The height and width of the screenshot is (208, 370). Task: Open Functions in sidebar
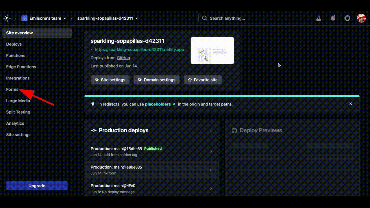[16, 55]
